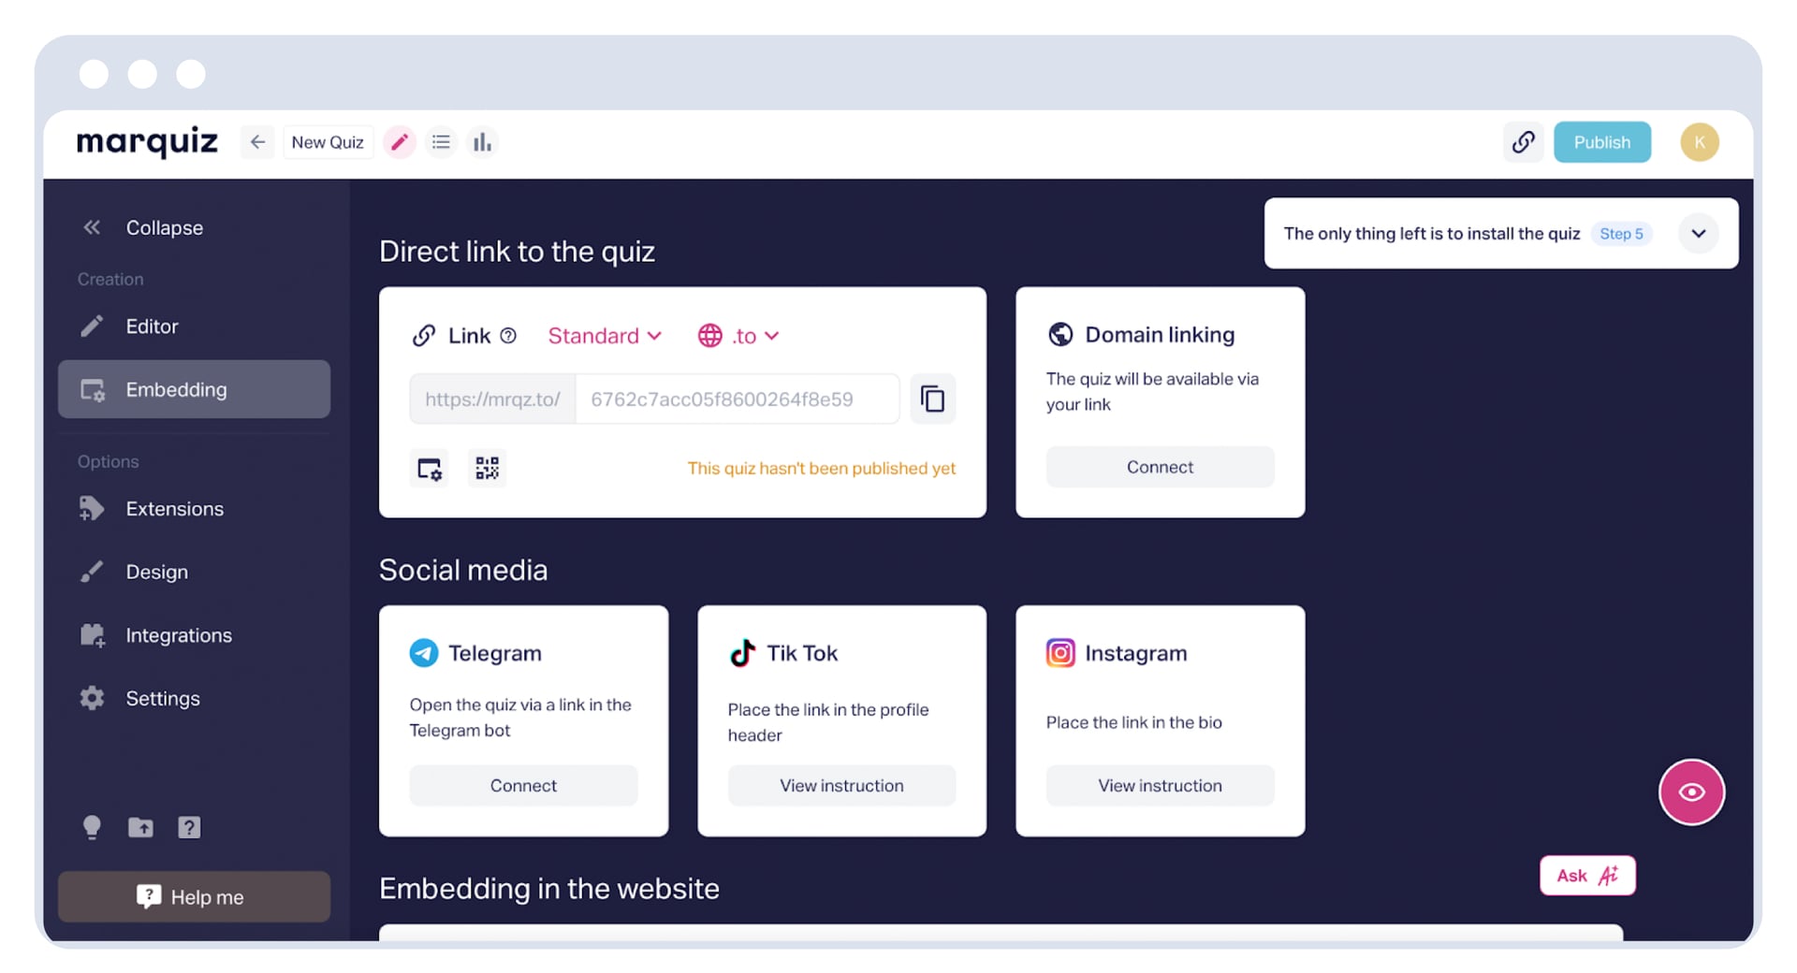Open Extensions in the sidebar

coord(194,509)
